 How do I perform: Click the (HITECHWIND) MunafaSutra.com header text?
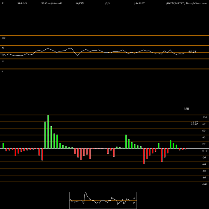click(x=186, y=3)
